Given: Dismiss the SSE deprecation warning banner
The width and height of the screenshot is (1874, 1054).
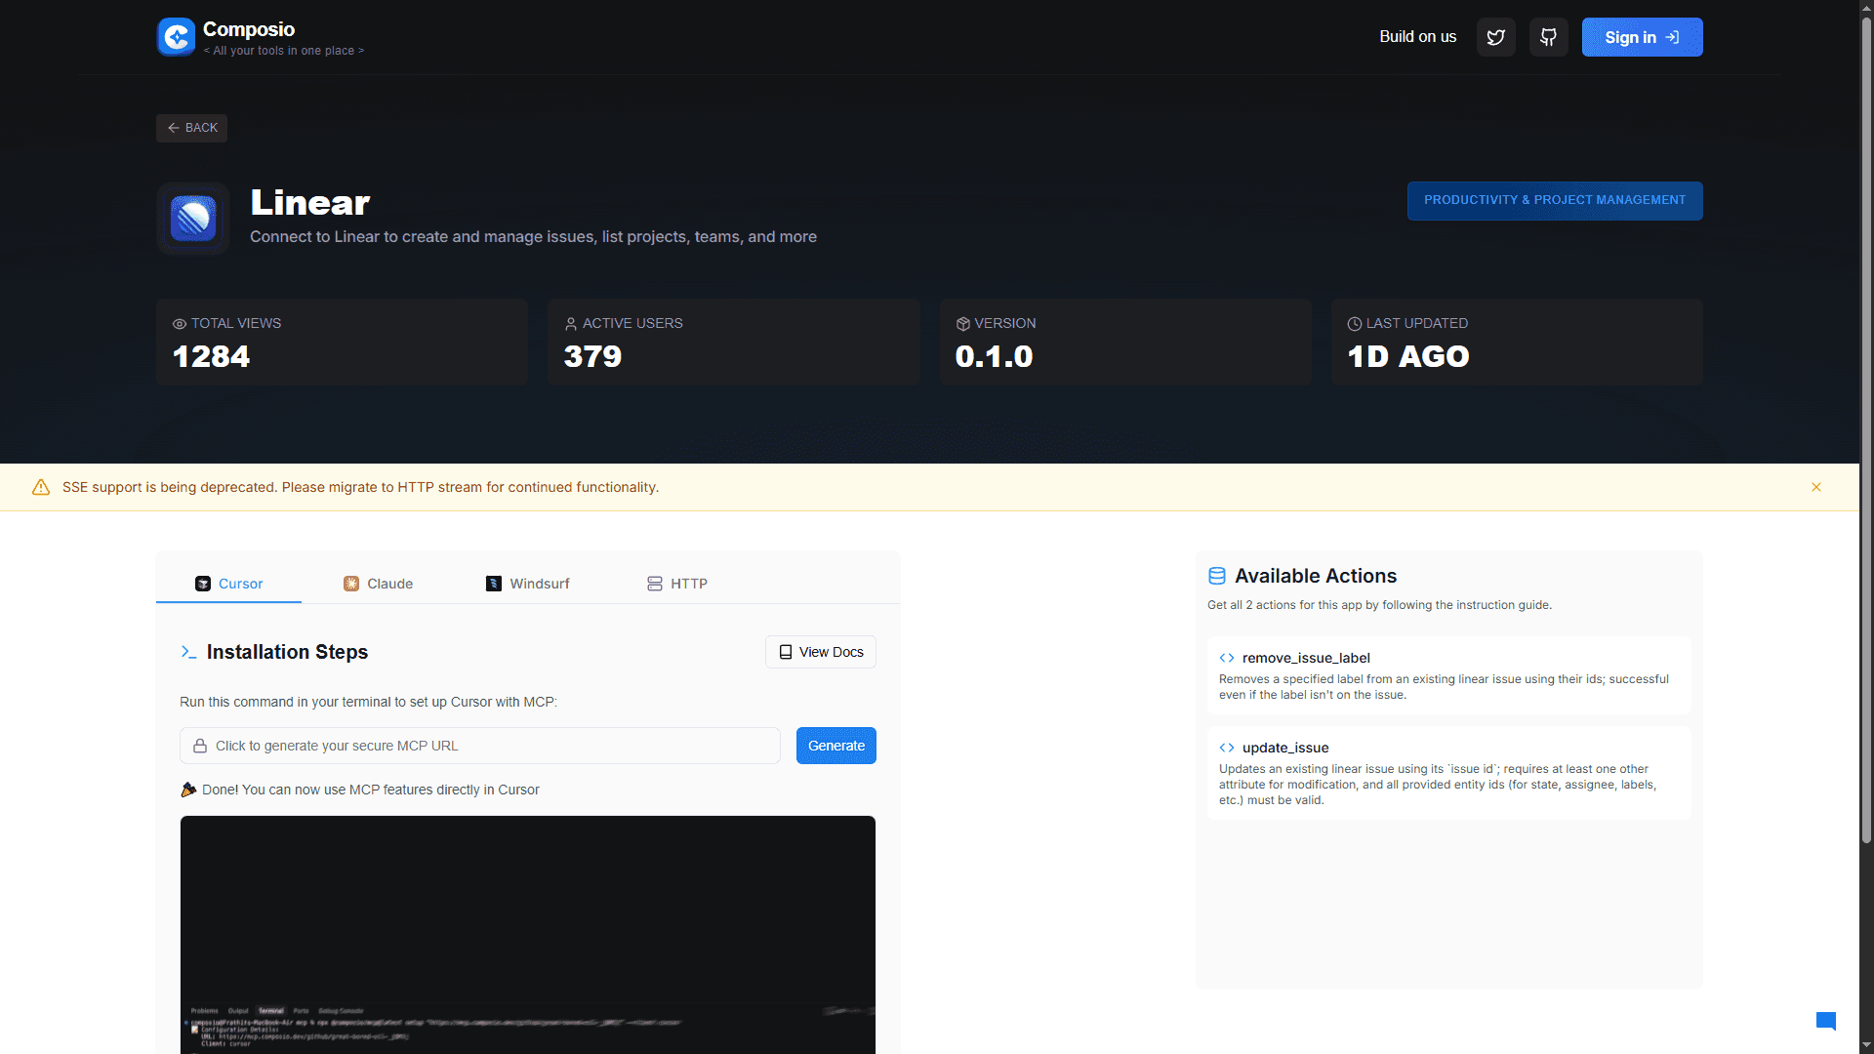Looking at the screenshot, I should click(x=1816, y=486).
